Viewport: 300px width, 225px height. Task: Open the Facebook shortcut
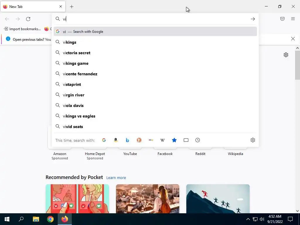[165, 154]
